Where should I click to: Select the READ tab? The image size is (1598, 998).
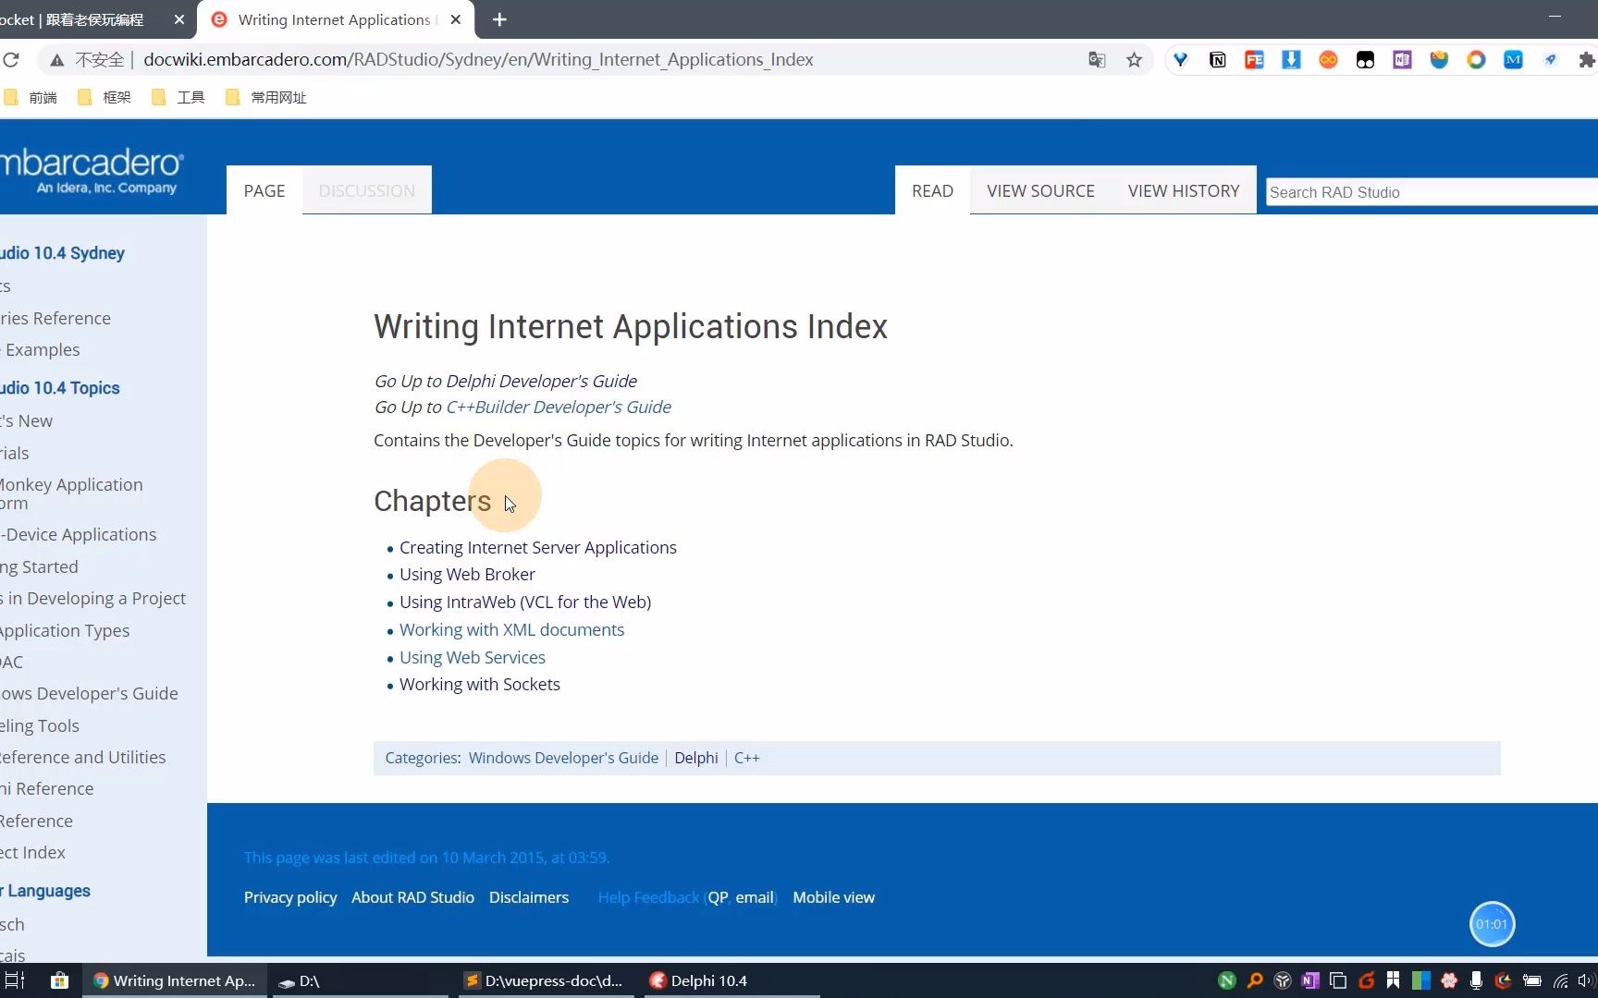click(932, 191)
